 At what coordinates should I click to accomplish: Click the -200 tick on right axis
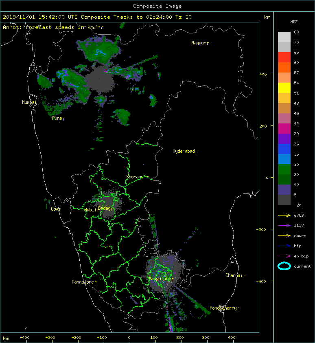point(262,229)
